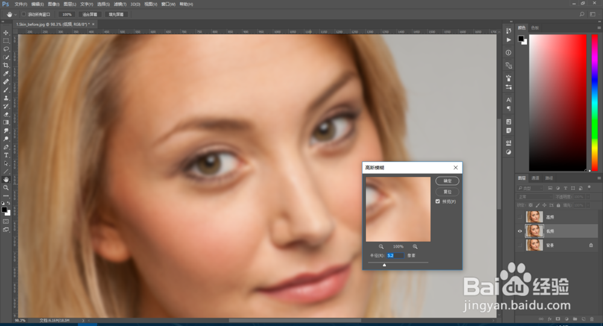Toggle Quick Mask mode icon
This screenshot has width=603, height=326.
pyautogui.click(x=6, y=221)
